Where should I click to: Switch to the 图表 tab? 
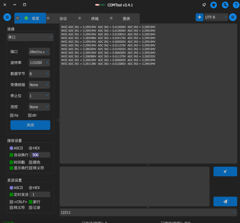pos(126,19)
